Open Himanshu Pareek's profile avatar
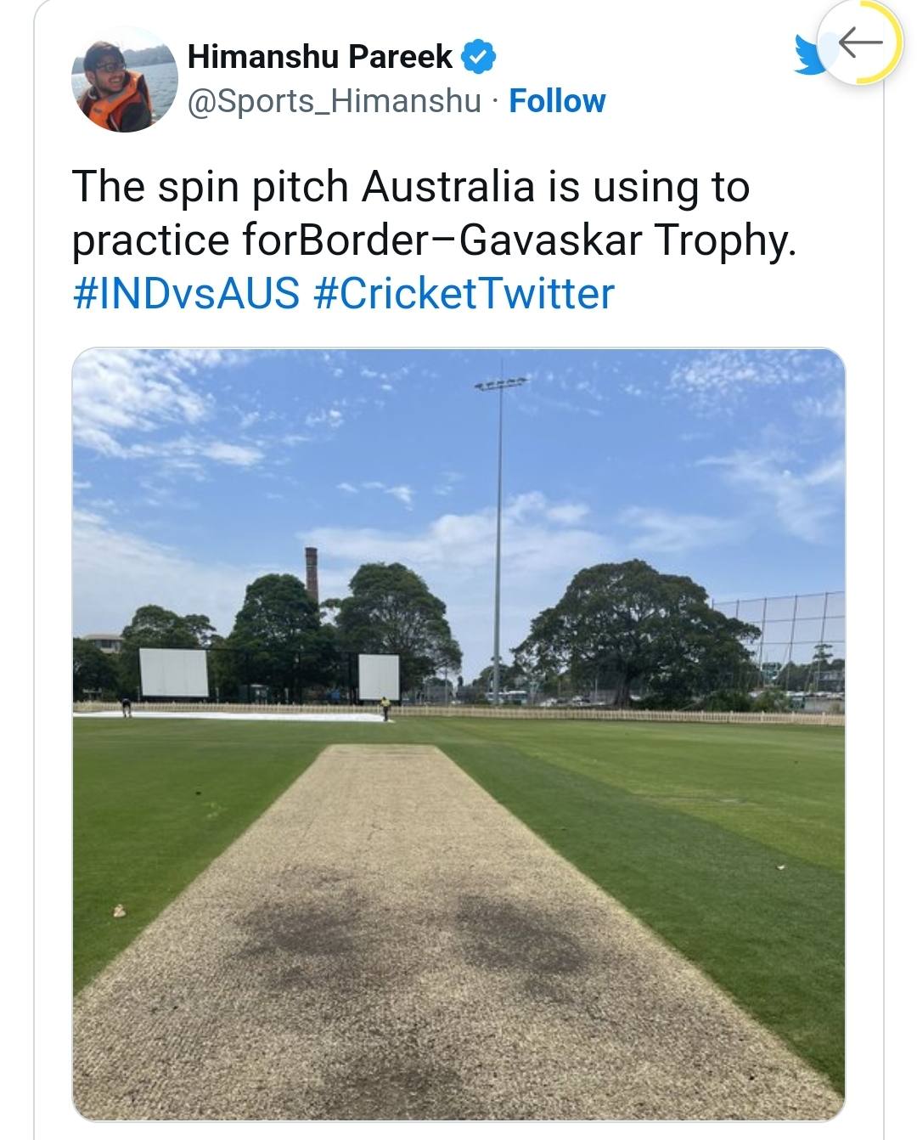 (125, 79)
